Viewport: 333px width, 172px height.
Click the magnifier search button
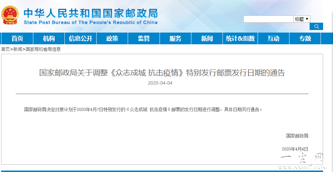[x=316, y=26]
